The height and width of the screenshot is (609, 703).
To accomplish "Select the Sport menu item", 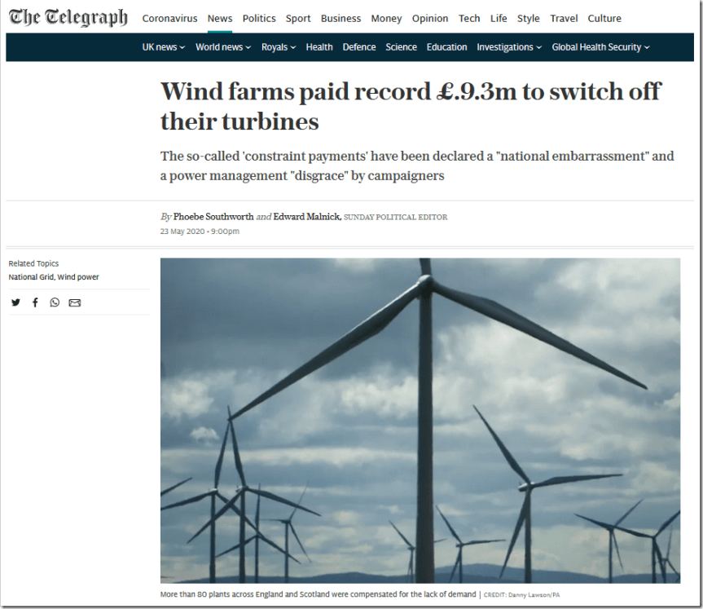I will [x=297, y=18].
